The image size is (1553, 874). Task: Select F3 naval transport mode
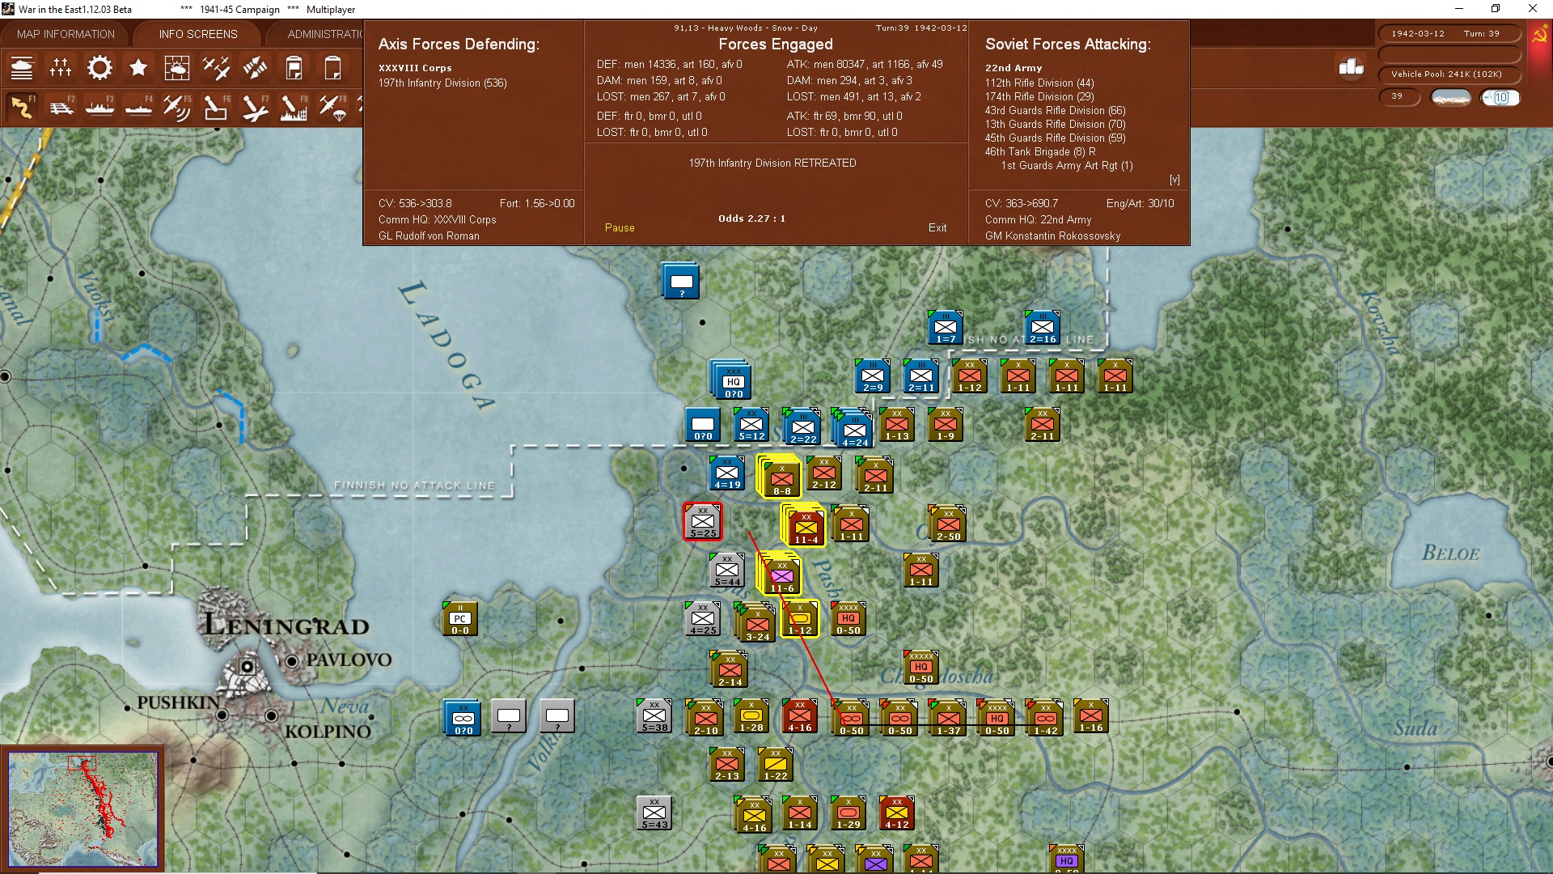pyautogui.click(x=99, y=107)
